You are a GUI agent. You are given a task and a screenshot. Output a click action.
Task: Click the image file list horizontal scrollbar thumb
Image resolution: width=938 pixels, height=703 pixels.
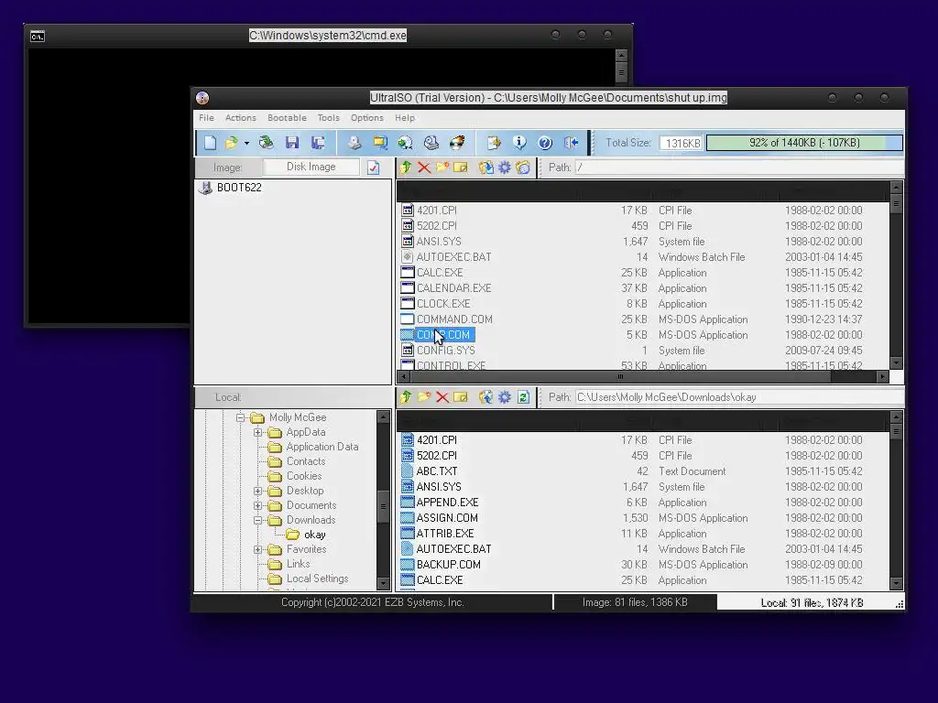pos(620,376)
